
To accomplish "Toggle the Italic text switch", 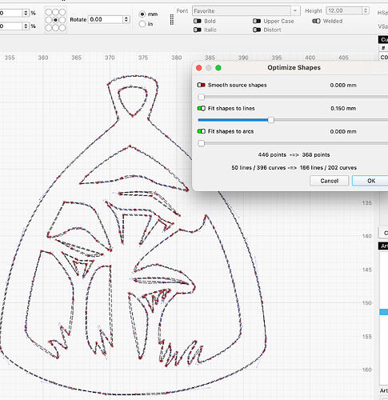I will coord(198,30).
